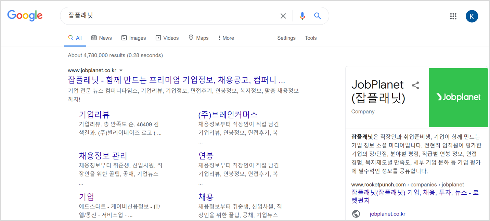
Task: Click the www.jobplanet.co.kr URL text
Action: coord(92,70)
